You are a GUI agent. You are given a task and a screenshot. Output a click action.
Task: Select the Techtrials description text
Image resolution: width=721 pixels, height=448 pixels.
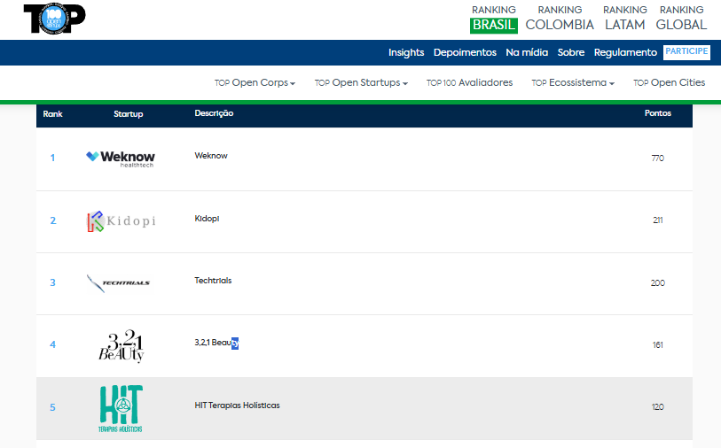coord(213,281)
